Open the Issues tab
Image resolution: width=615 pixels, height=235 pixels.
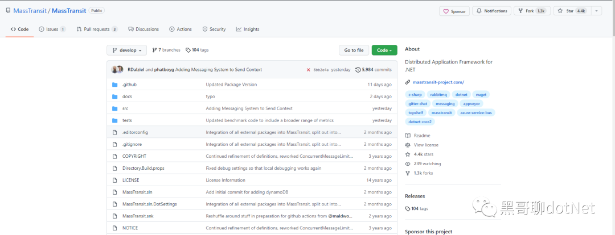[52, 30]
